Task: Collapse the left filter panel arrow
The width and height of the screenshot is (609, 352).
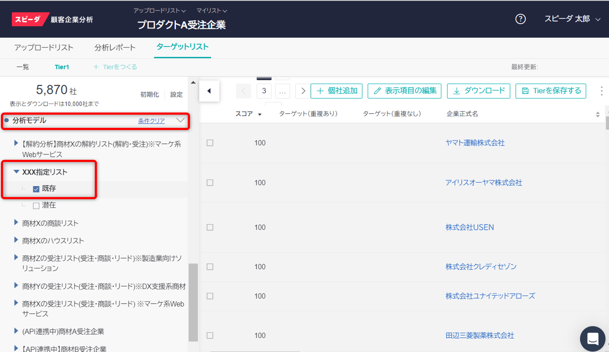Action: tap(209, 91)
